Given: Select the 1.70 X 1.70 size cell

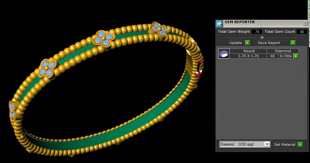Looking at the screenshot, I should coord(248,56).
